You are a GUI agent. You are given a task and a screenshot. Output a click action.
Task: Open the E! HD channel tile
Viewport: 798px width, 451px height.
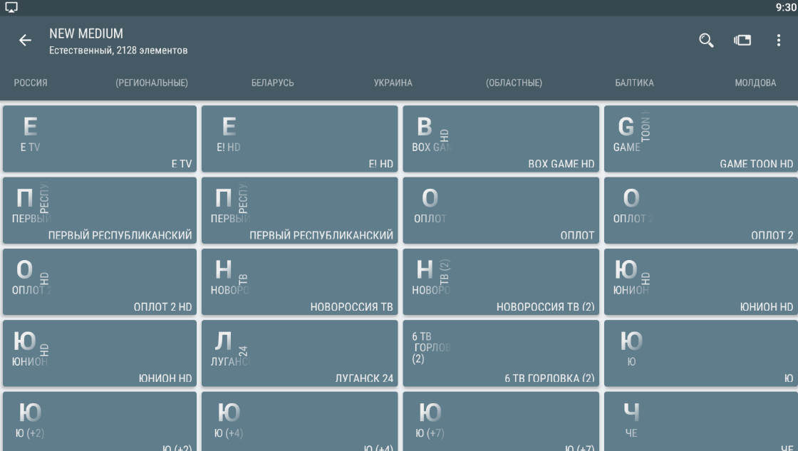pos(300,138)
